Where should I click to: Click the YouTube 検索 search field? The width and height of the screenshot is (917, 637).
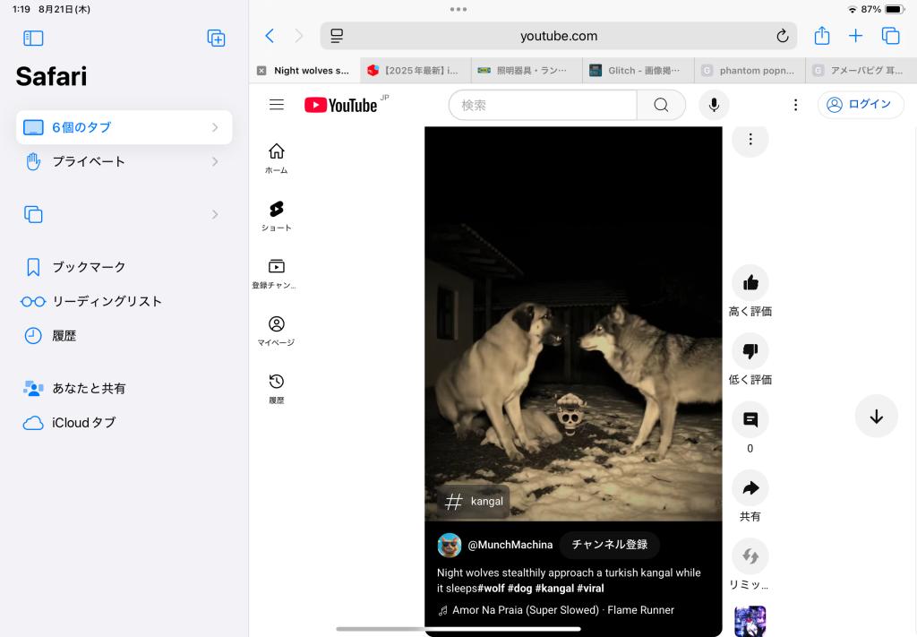pos(543,105)
